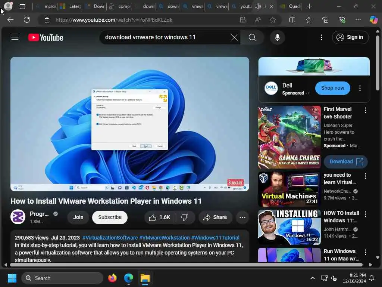
Task: Show hidden system tray icons
Action: coord(313,278)
